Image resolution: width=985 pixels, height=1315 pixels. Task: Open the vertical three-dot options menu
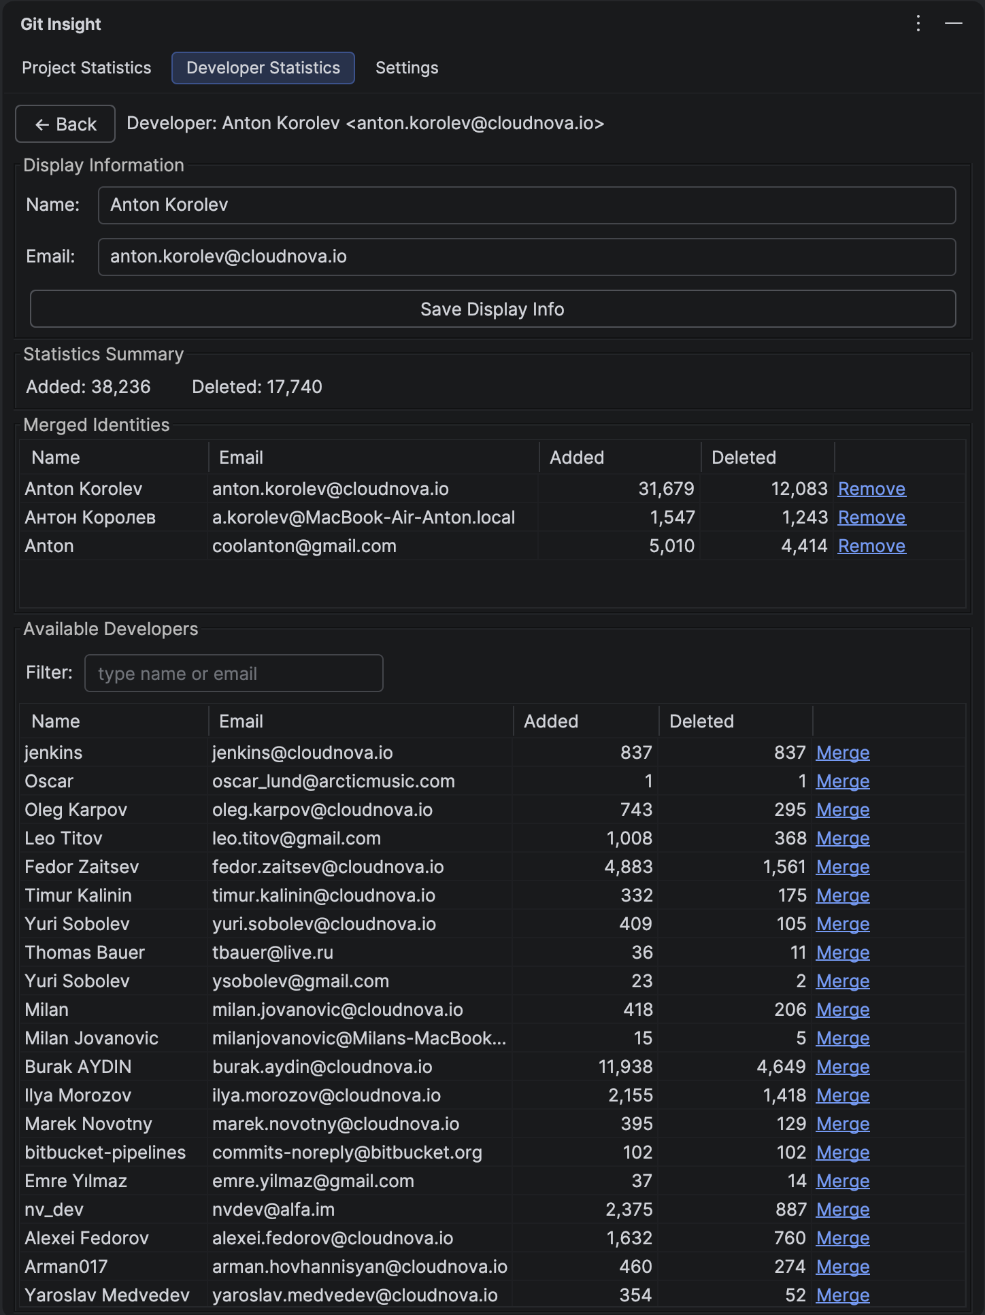click(918, 24)
